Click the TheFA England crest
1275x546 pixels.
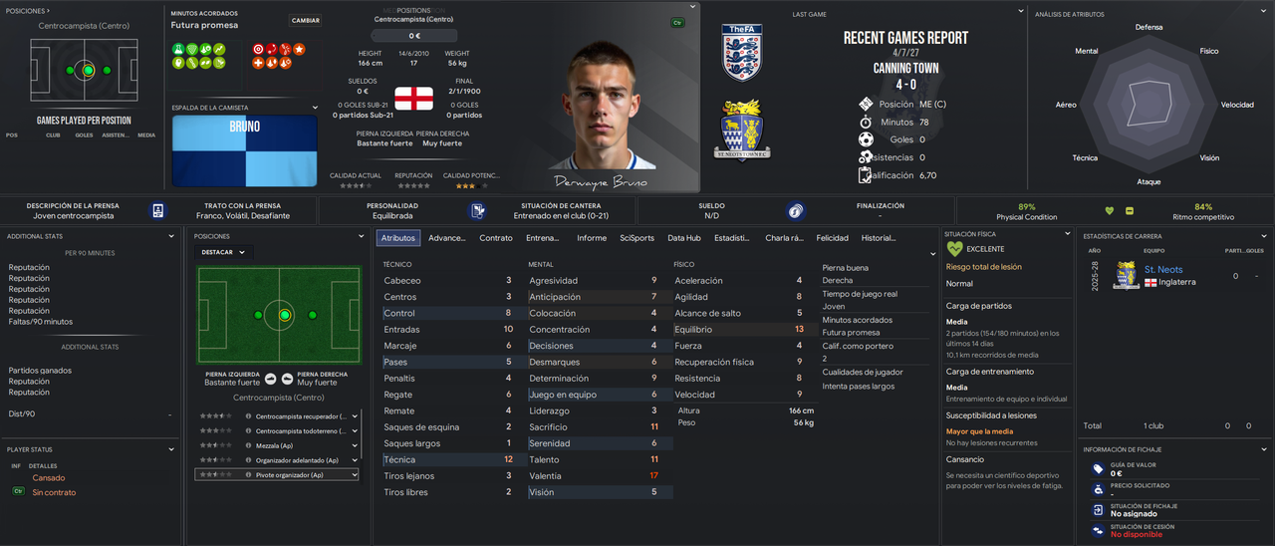742,53
